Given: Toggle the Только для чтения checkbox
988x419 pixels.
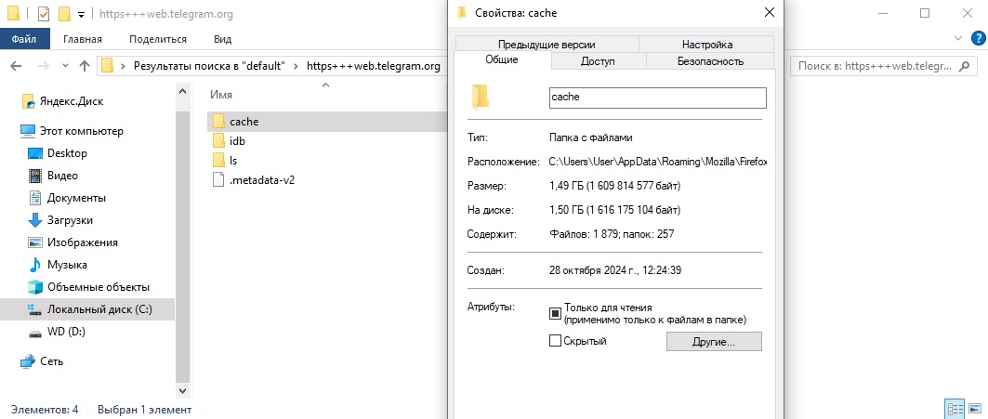Looking at the screenshot, I should pyautogui.click(x=555, y=313).
